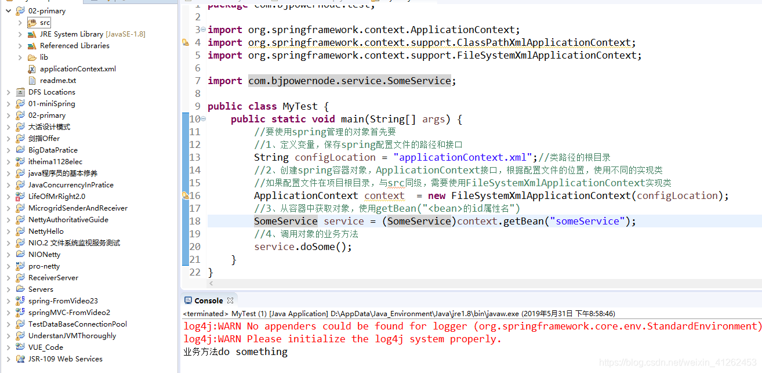Click the LifeOfMrRight2.0 project icon
The image size is (762, 373).
coord(20,197)
